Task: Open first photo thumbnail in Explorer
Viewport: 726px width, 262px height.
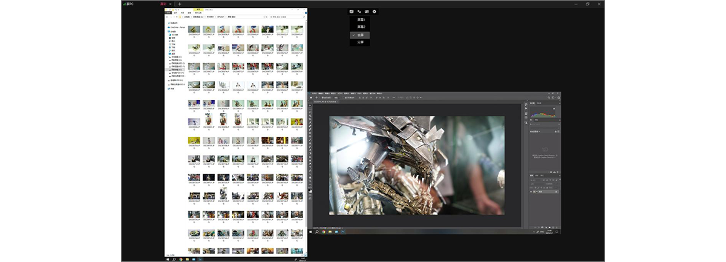Action: [x=194, y=29]
